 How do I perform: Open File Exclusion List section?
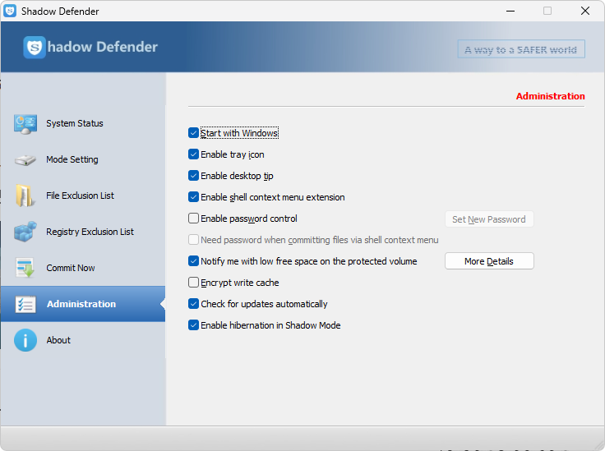click(x=83, y=196)
